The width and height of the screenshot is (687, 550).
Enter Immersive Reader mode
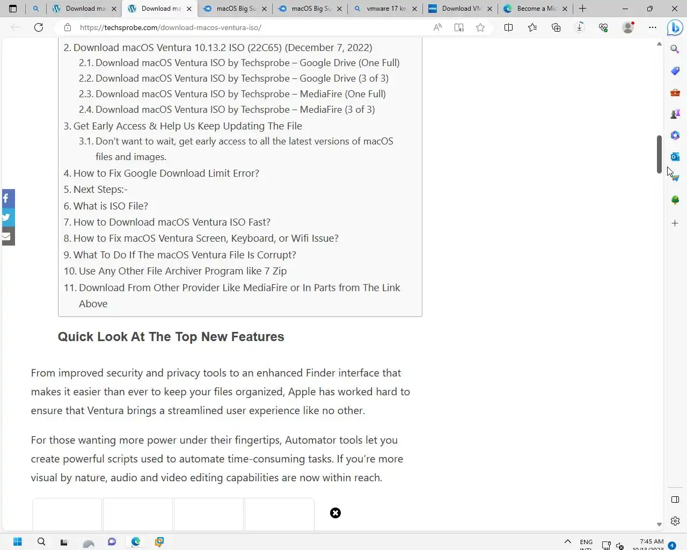459,27
